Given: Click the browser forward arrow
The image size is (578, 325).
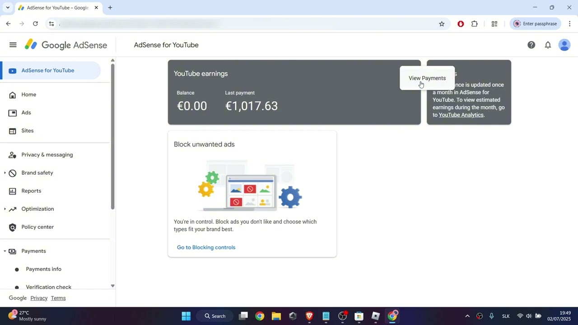Looking at the screenshot, I should [x=22, y=23].
